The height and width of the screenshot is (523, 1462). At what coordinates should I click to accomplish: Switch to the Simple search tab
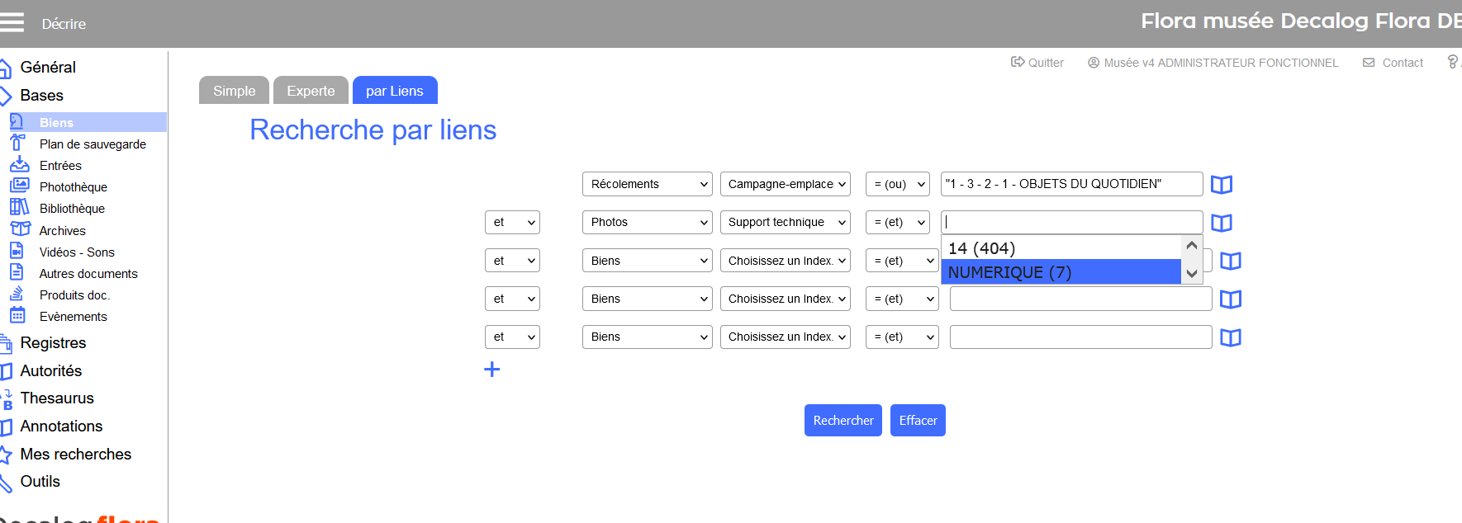pos(234,91)
